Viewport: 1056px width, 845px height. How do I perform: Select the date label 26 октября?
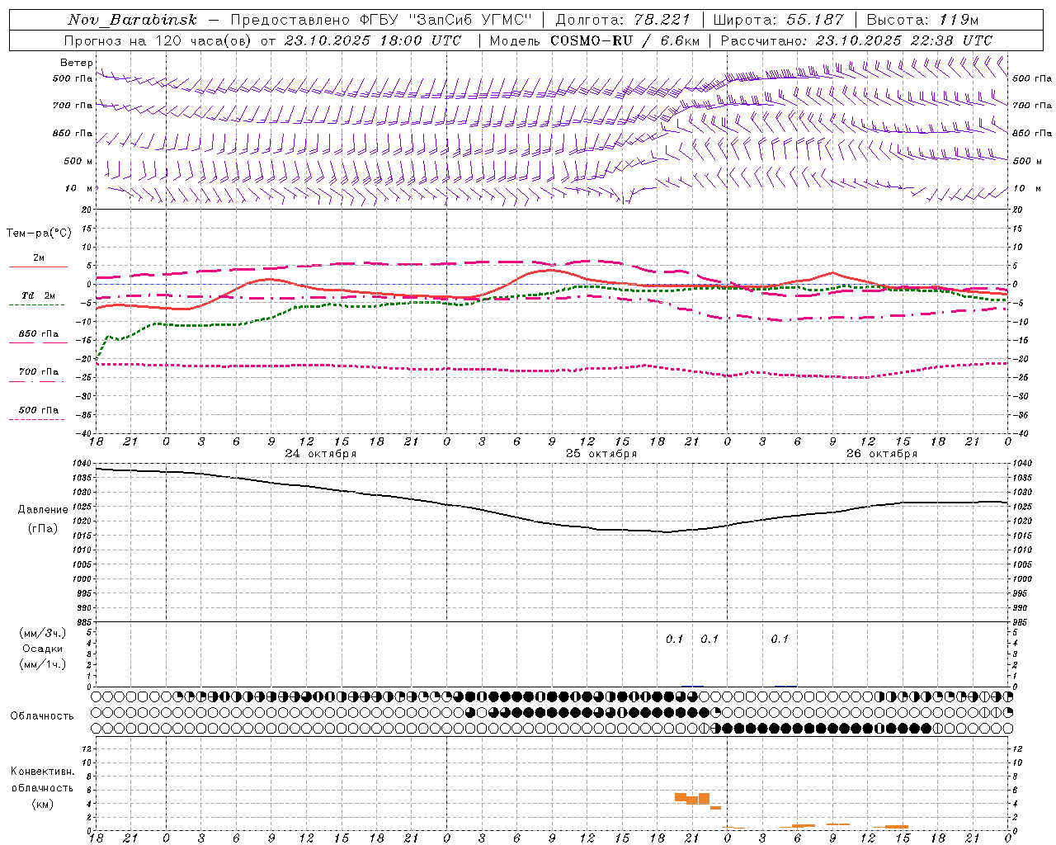point(882,454)
